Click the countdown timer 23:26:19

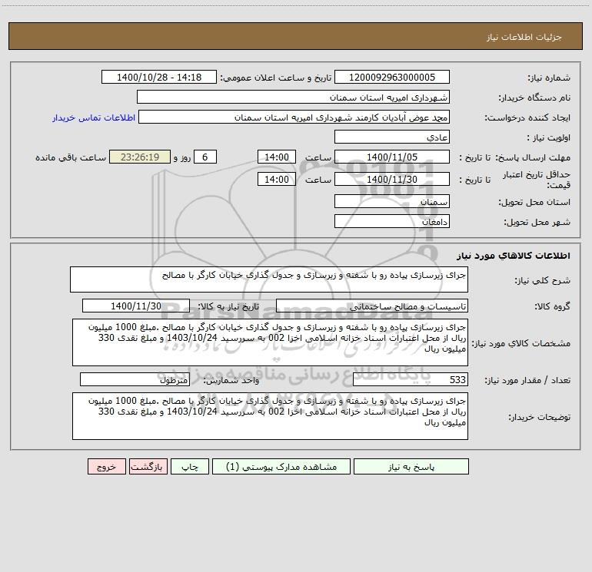click(x=140, y=157)
